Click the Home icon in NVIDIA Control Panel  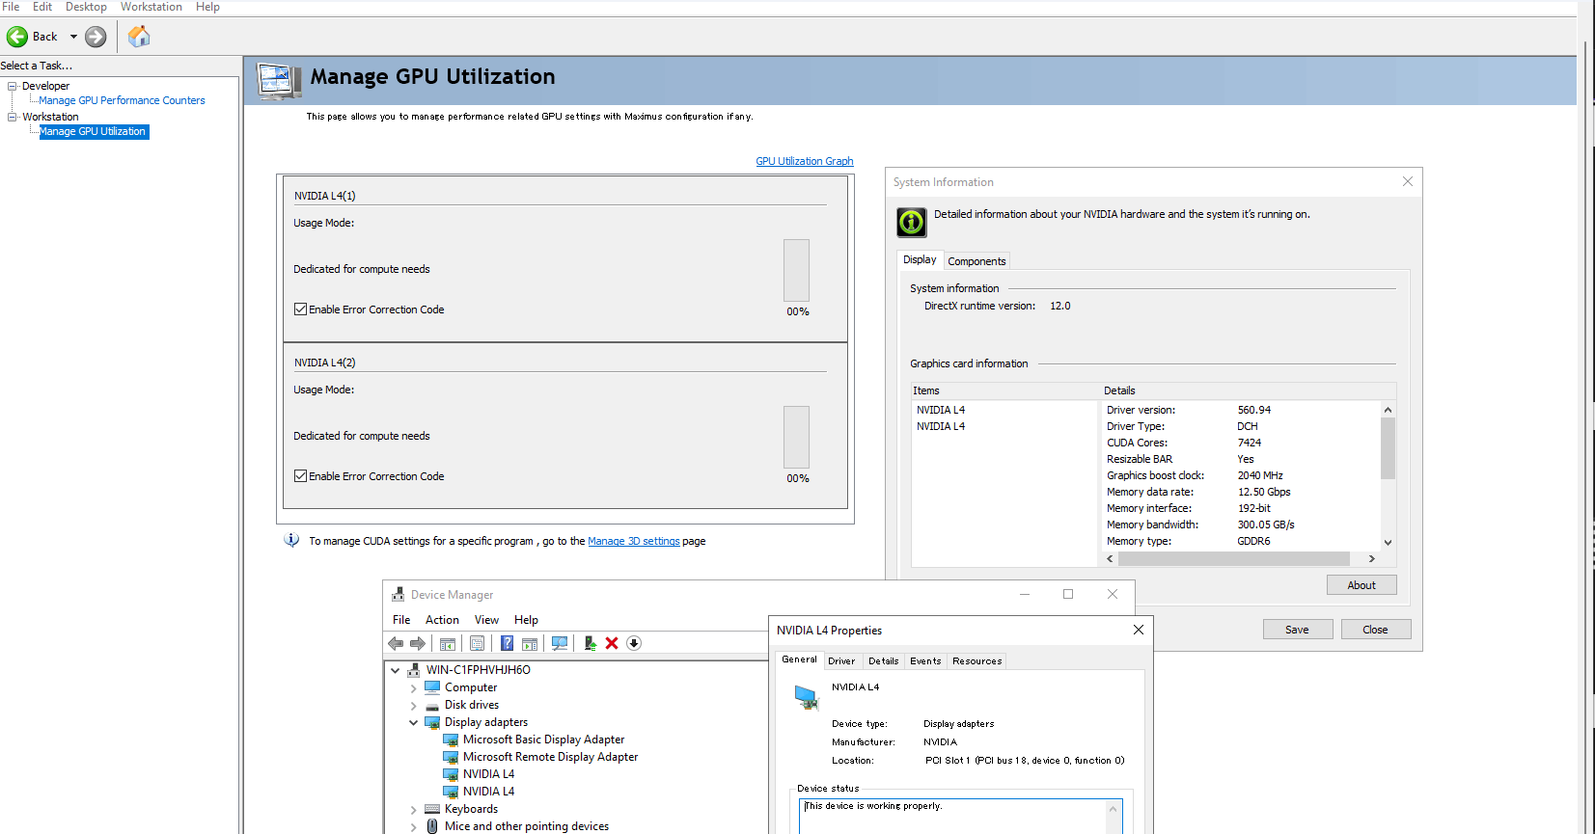tap(139, 37)
